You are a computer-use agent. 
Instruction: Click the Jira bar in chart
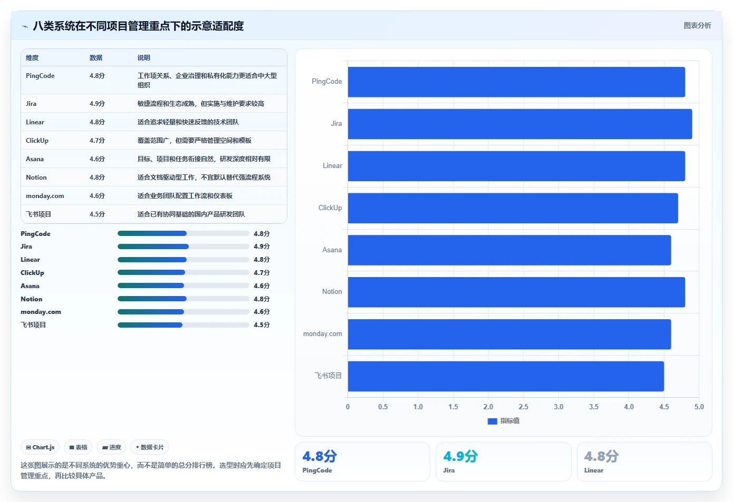click(x=520, y=124)
